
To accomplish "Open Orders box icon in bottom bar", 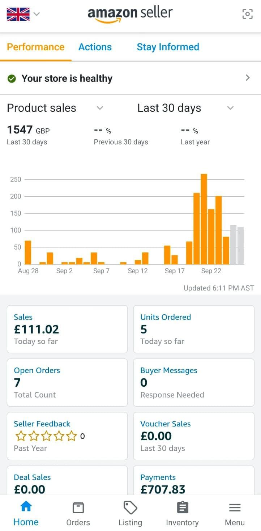I will [78, 508].
